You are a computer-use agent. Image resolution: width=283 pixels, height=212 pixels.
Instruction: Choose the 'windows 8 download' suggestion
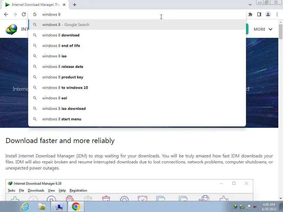(x=137, y=35)
